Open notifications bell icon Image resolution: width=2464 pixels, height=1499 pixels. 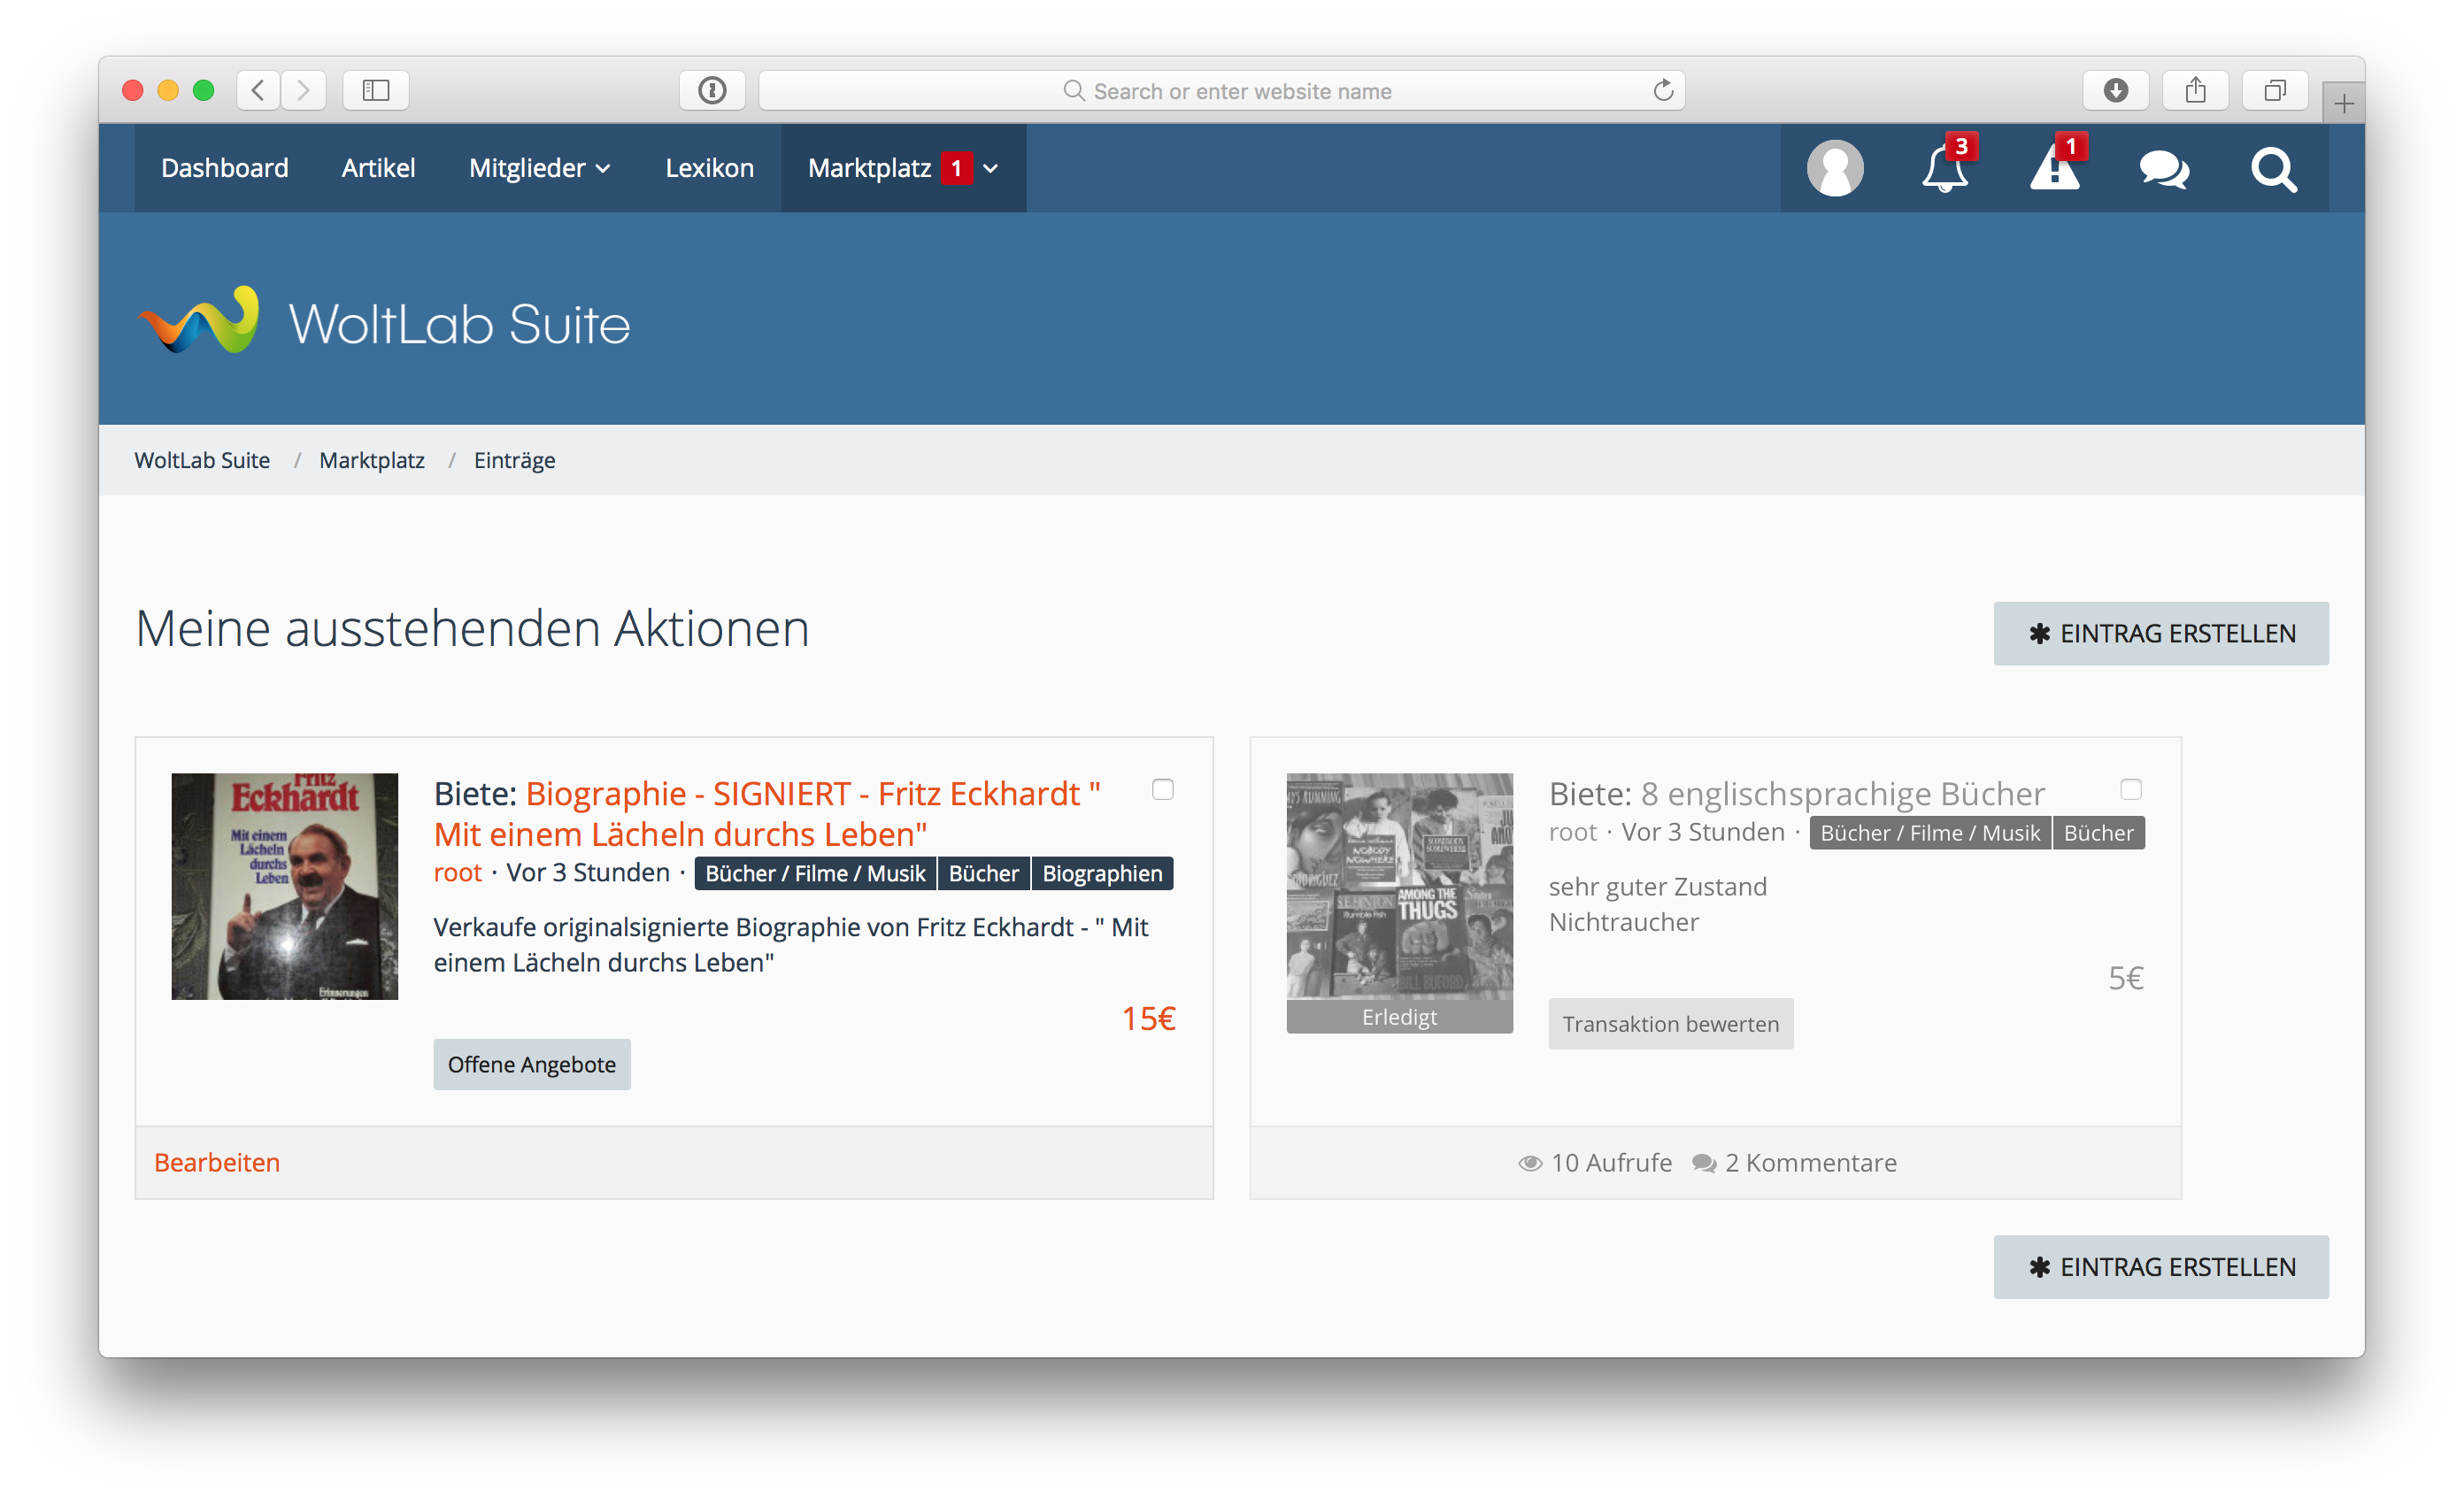click(x=1944, y=168)
